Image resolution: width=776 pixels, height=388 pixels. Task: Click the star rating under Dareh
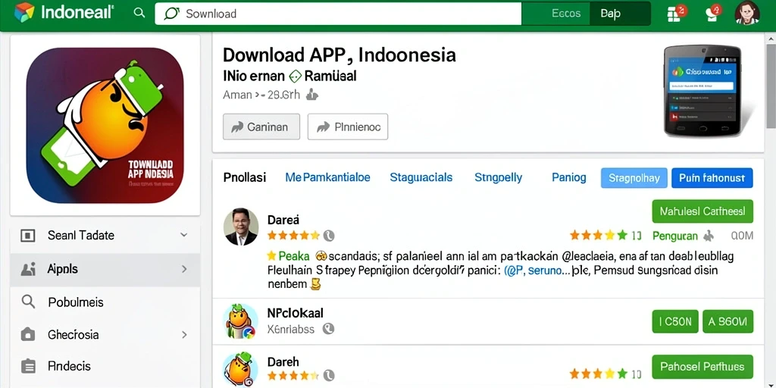293,375
